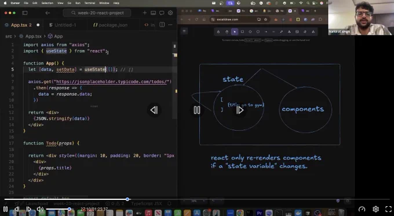Open a new browser tab with plus
Screen dimensions: 394x216
click(315, 11)
